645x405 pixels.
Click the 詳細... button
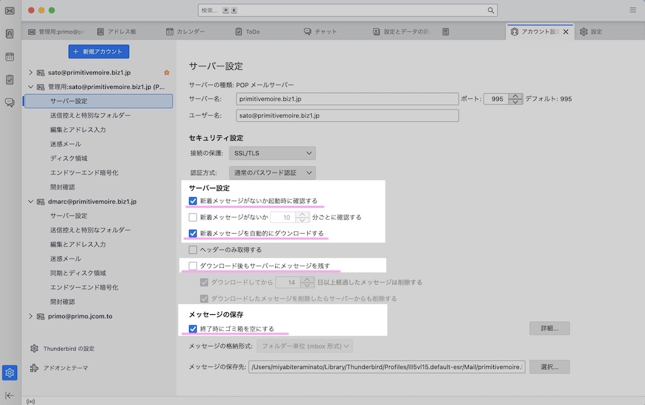pos(549,328)
